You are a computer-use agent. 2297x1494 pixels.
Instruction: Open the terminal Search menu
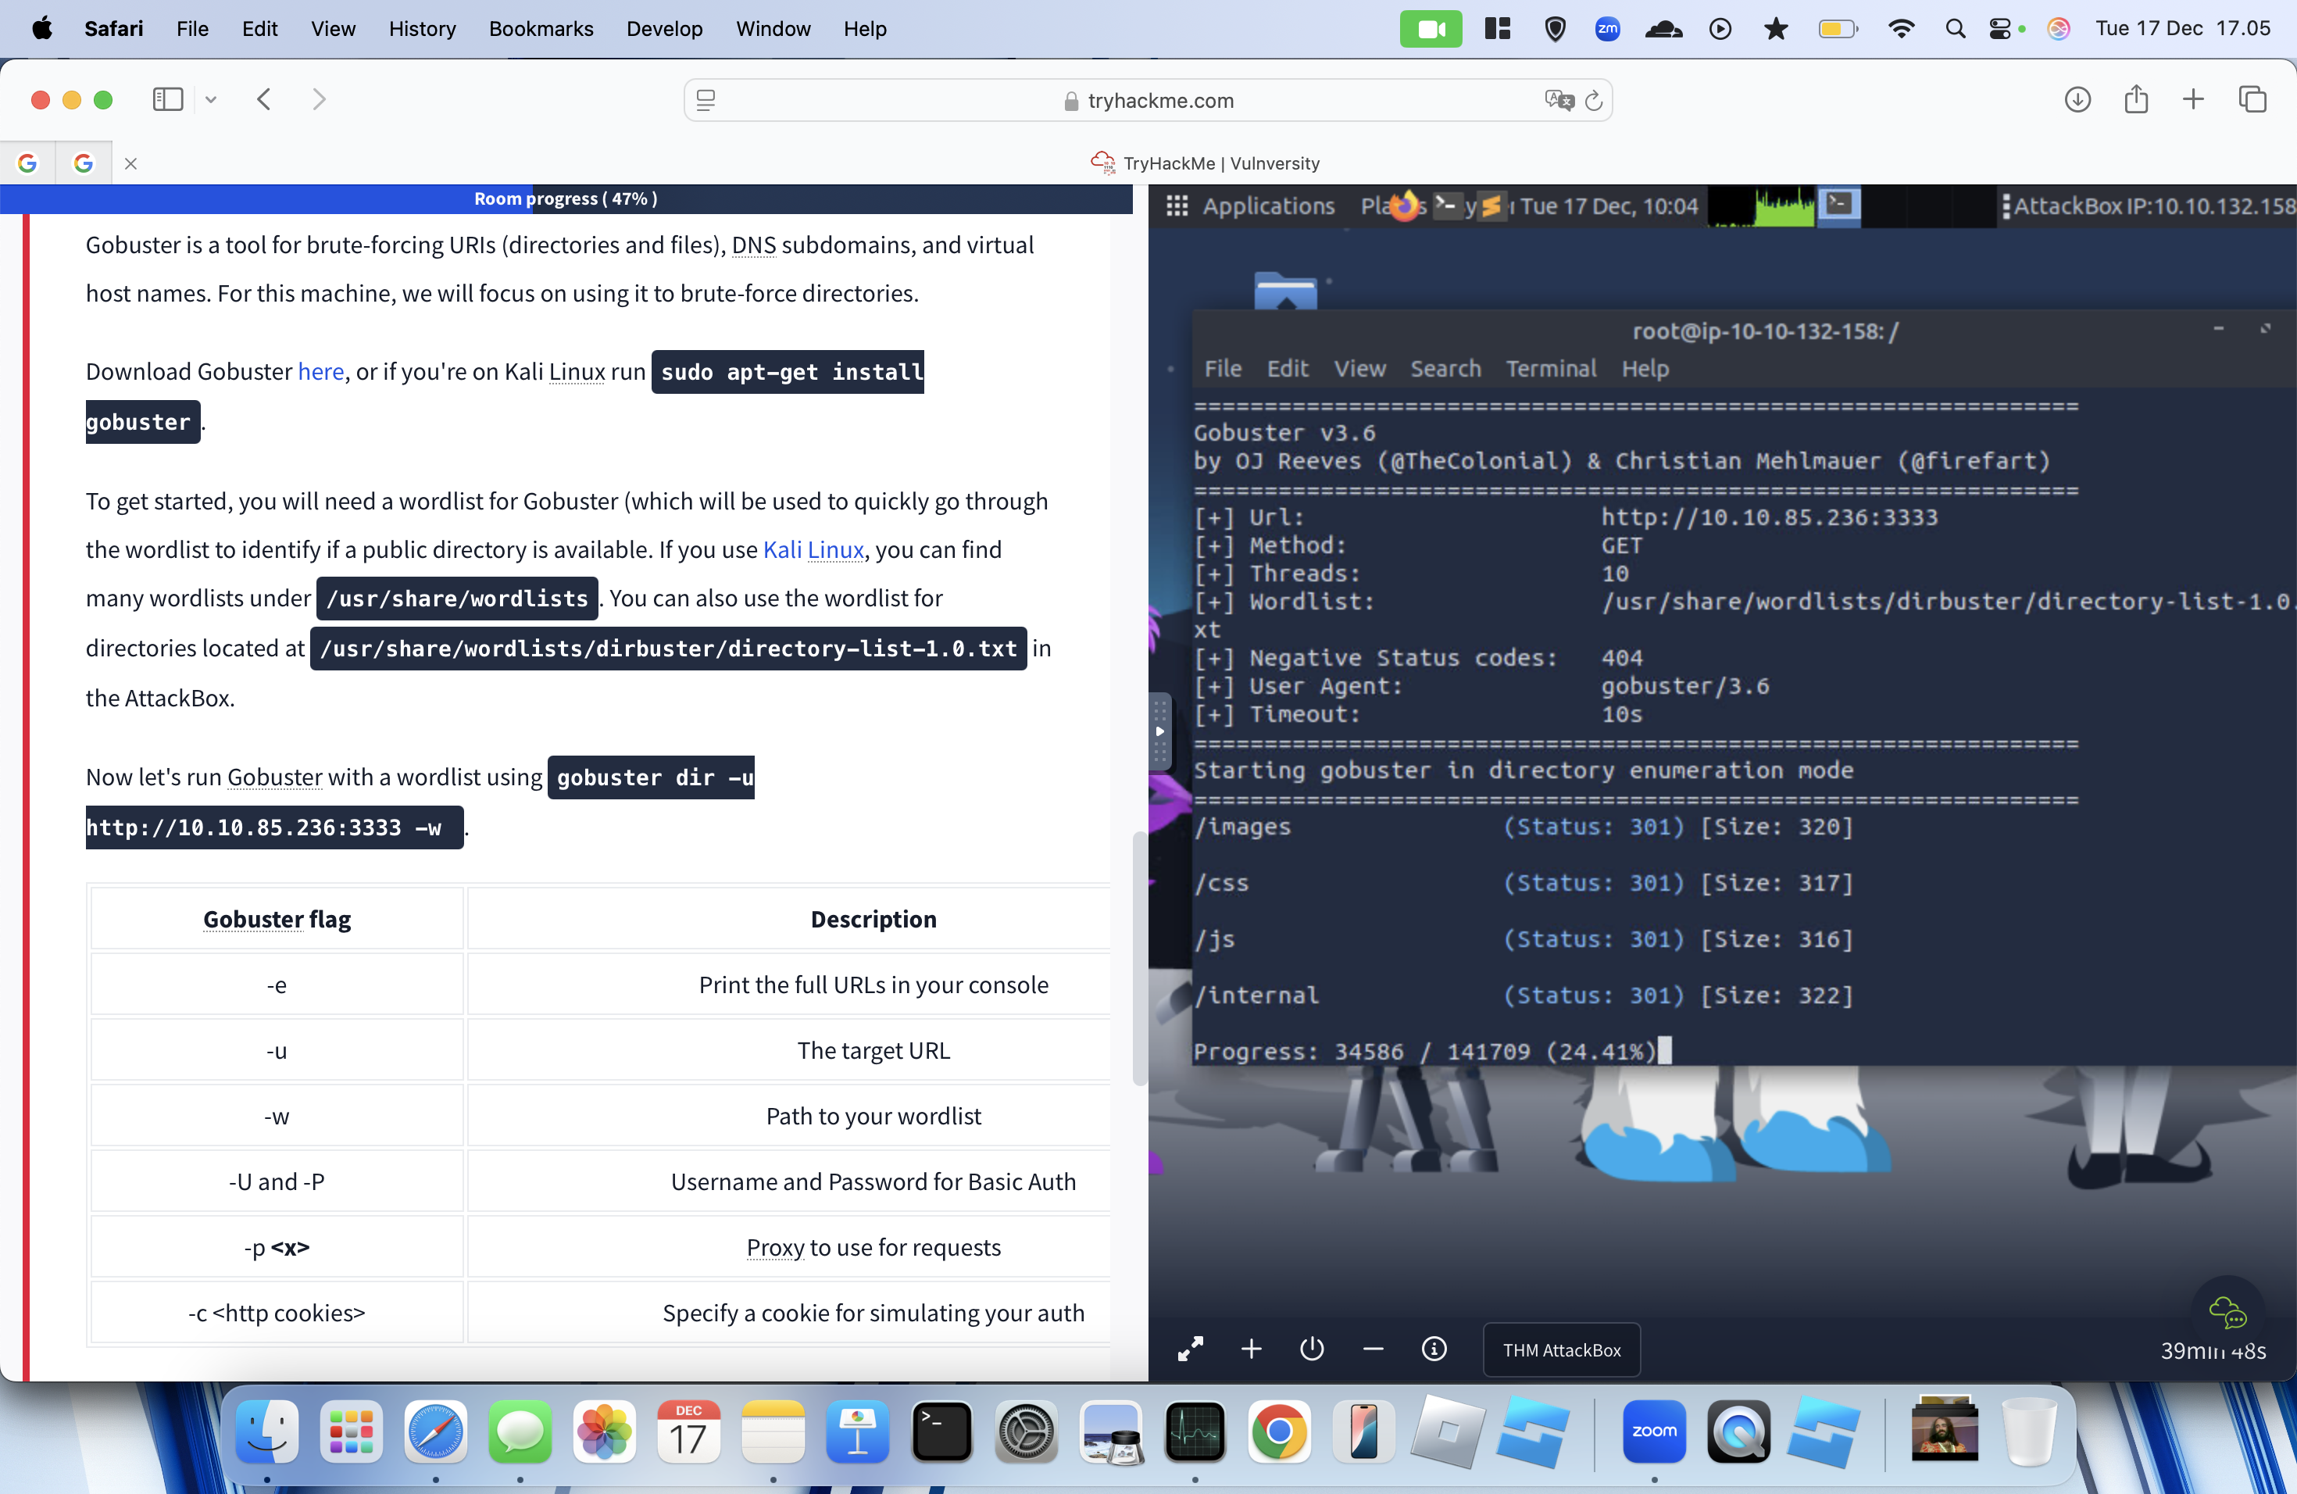tap(1445, 369)
